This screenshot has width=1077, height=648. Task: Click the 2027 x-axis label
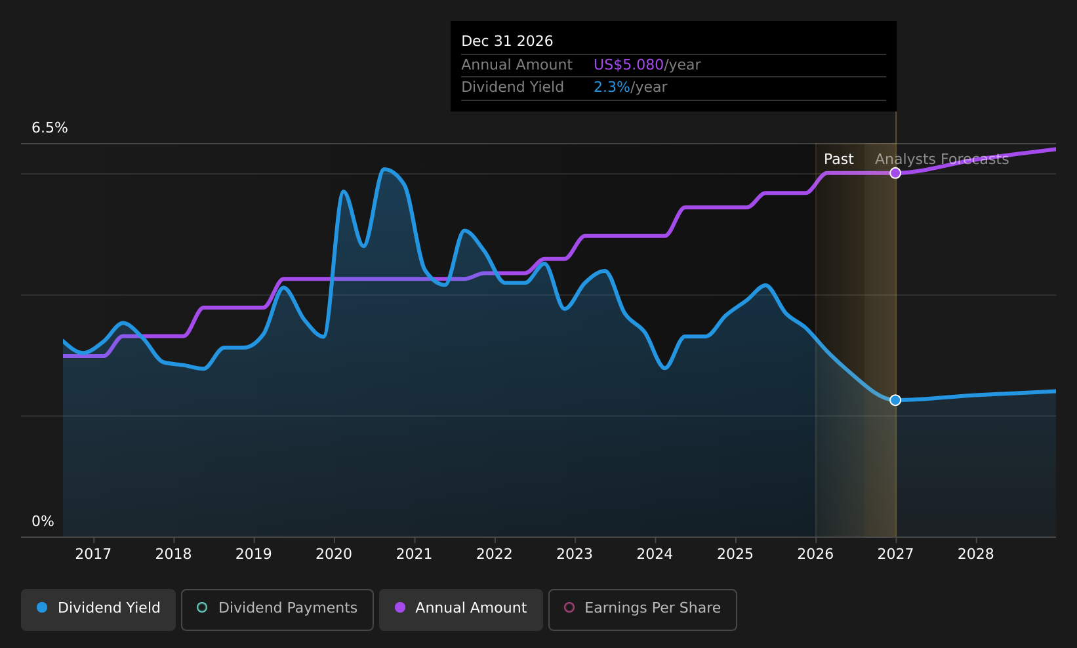895,554
